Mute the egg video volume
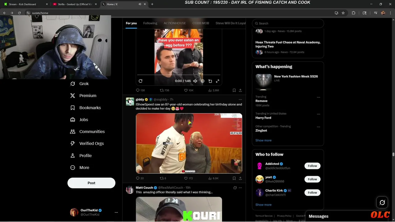395x222 pixels. [195, 81]
